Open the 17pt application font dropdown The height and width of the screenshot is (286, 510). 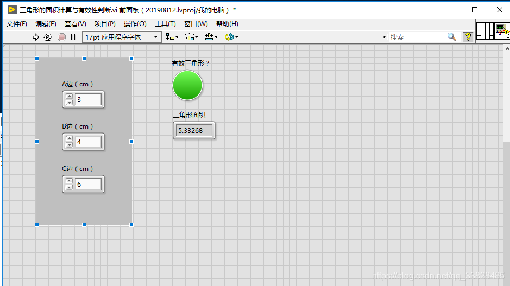pos(122,37)
